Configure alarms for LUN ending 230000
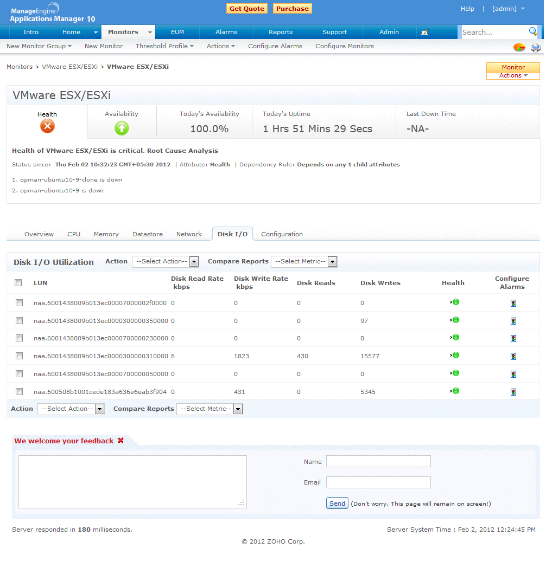The height and width of the screenshot is (568, 546). coord(513,338)
